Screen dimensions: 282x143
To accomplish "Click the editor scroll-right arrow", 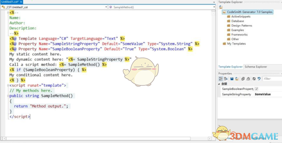I will point(209,139).
